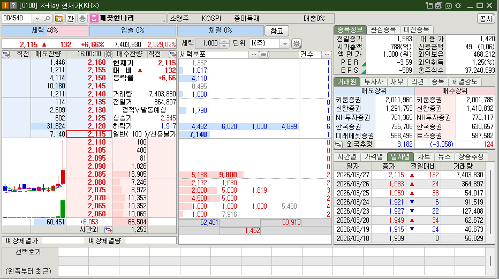Viewport: 499px width, 279px height.
Task: Click the 공시 disclosure button
Action: [486, 19]
